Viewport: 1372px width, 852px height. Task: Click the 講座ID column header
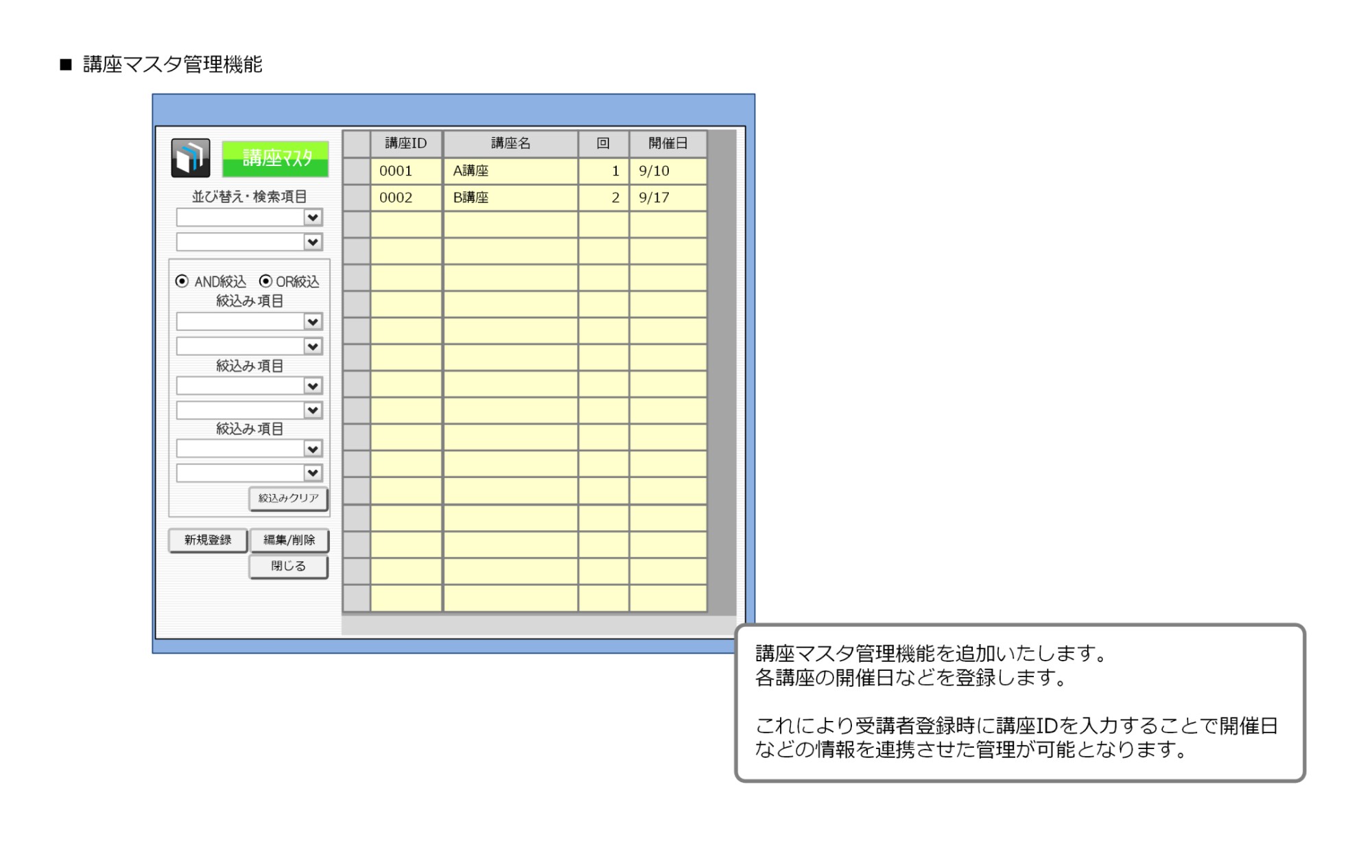click(x=406, y=143)
